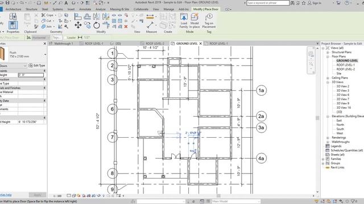Open the Main Model design options dropdown
364x204 pixels.
[235, 202]
